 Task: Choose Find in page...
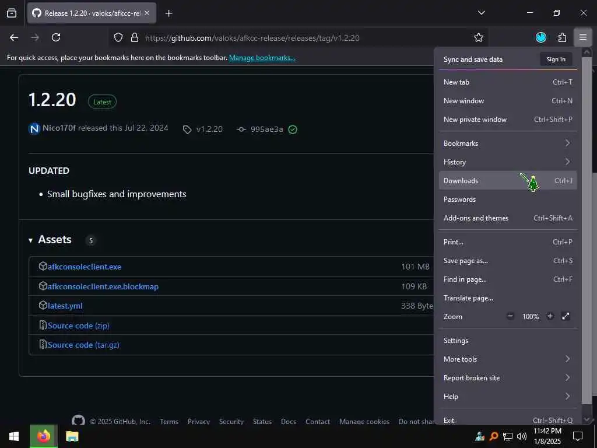tap(508, 279)
